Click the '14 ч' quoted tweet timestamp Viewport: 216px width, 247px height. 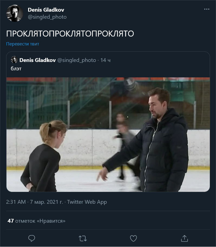(x=105, y=60)
